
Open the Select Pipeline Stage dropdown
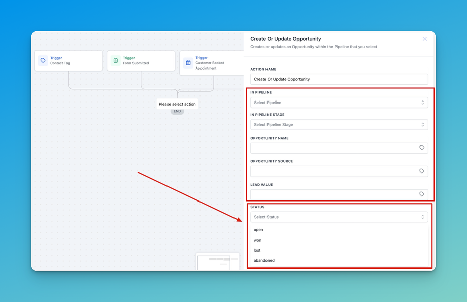coord(339,125)
